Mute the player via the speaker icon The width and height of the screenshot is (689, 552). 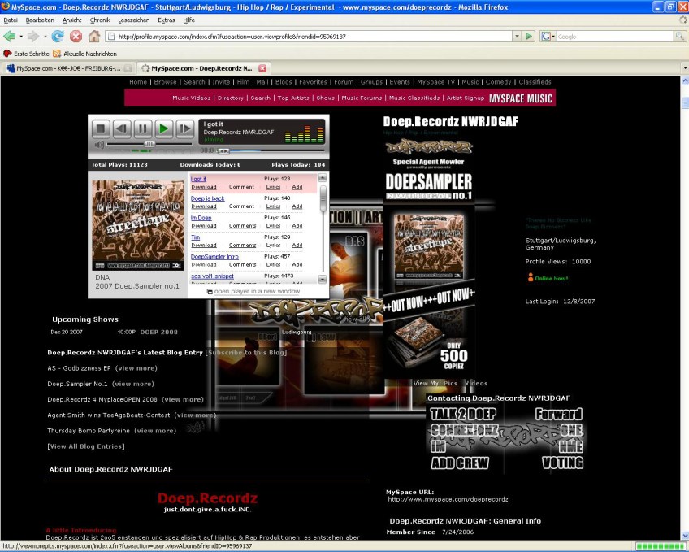click(99, 146)
